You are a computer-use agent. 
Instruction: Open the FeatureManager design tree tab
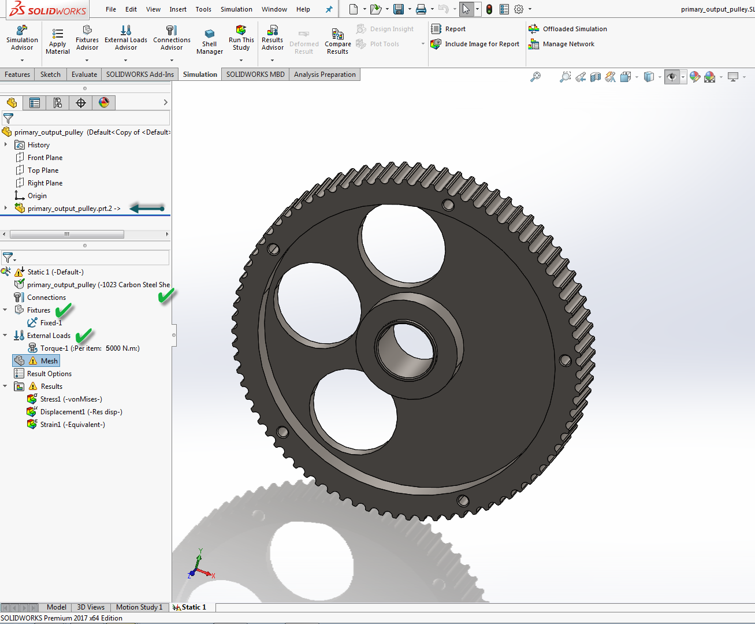(12, 103)
